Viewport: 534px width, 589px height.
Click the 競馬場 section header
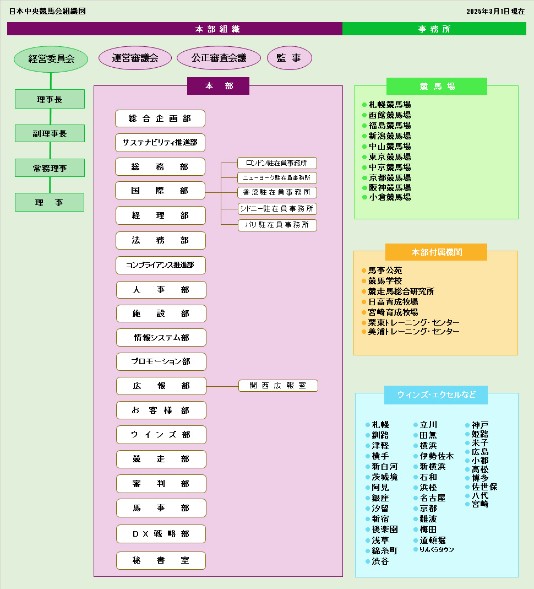coord(437,87)
